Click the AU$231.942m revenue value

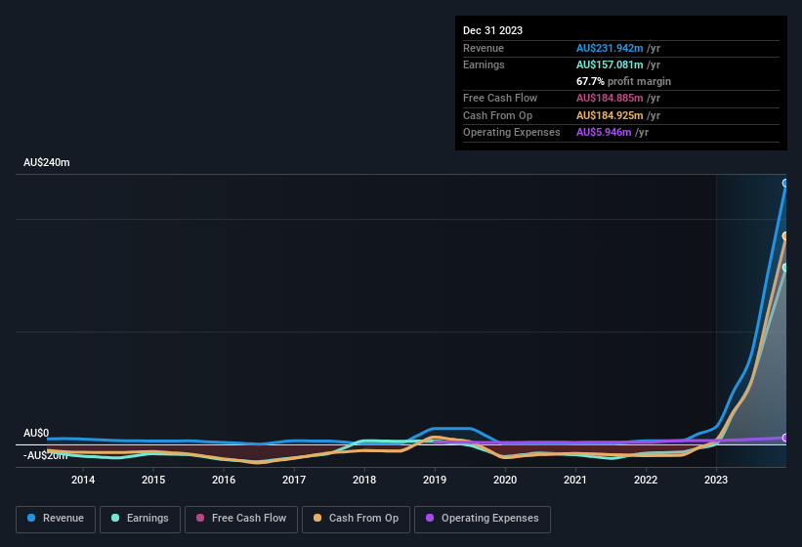(x=610, y=48)
